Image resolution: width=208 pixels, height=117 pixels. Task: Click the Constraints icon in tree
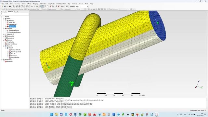(6, 38)
